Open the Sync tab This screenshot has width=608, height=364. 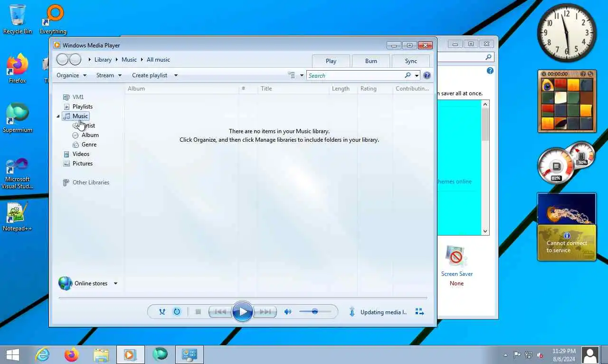tap(411, 61)
